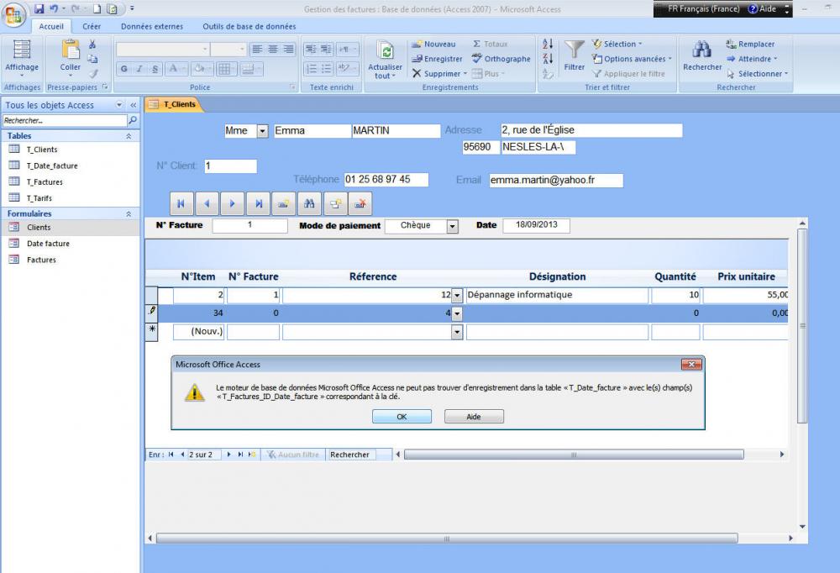
Task: Go to previous record form button
Action: coord(207,203)
